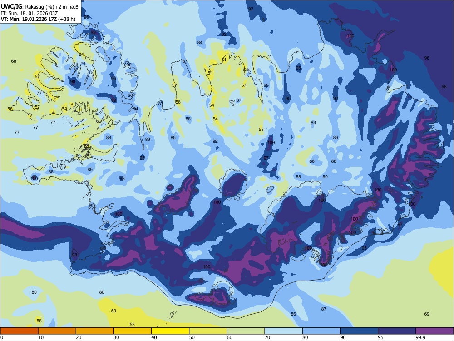
Task: Click the legend label '60'
Action: 230,337
